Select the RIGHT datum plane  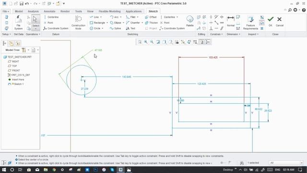pyautogui.click(x=13, y=62)
